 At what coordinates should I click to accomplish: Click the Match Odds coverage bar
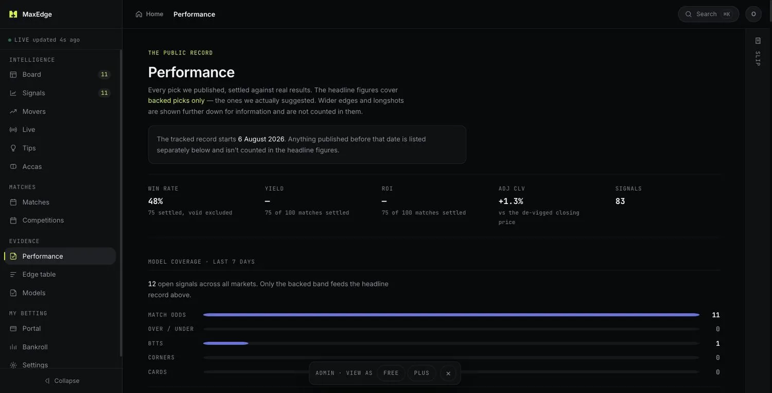click(x=451, y=315)
